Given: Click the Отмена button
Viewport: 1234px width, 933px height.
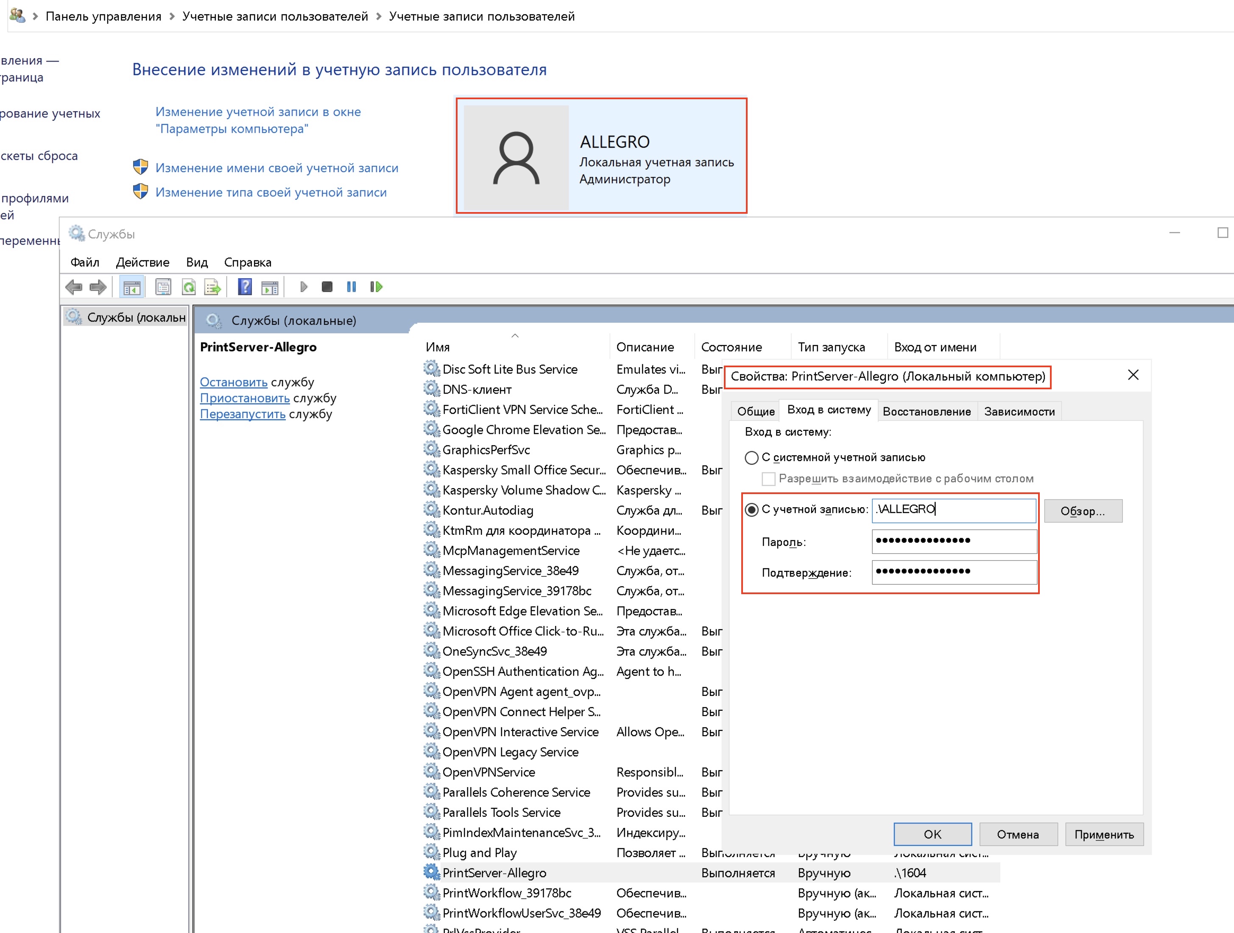Looking at the screenshot, I should pyautogui.click(x=1018, y=834).
